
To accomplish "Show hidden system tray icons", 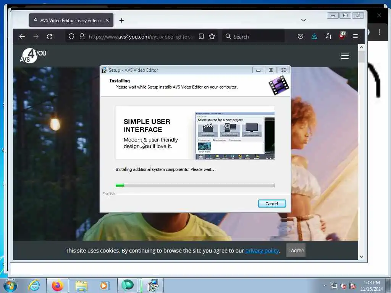I will 325,286.
